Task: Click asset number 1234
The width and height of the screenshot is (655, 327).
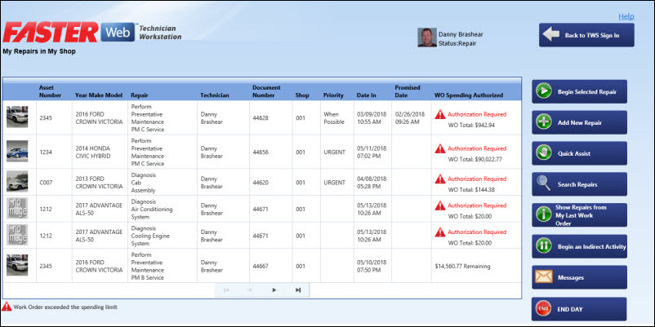Action: coord(45,152)
